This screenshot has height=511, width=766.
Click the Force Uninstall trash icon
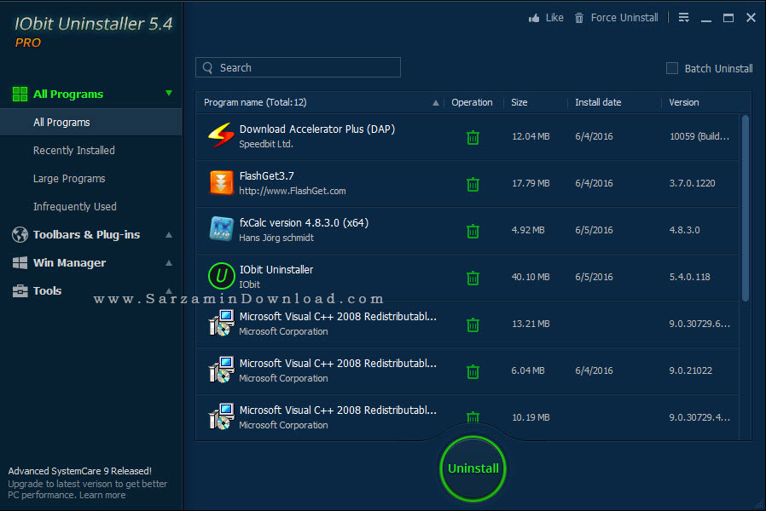(579, 18)
